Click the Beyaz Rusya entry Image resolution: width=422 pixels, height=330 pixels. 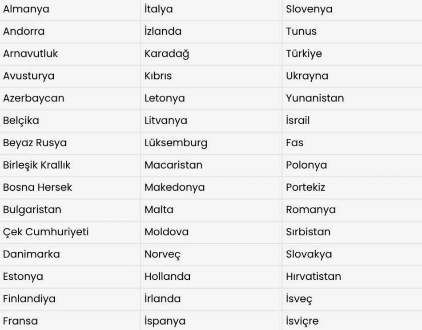pyautogui.click(x=35, y=143)
